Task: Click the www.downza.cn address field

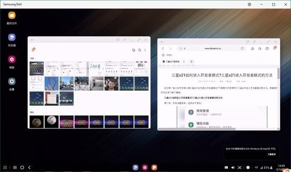Action: (211, 49)
